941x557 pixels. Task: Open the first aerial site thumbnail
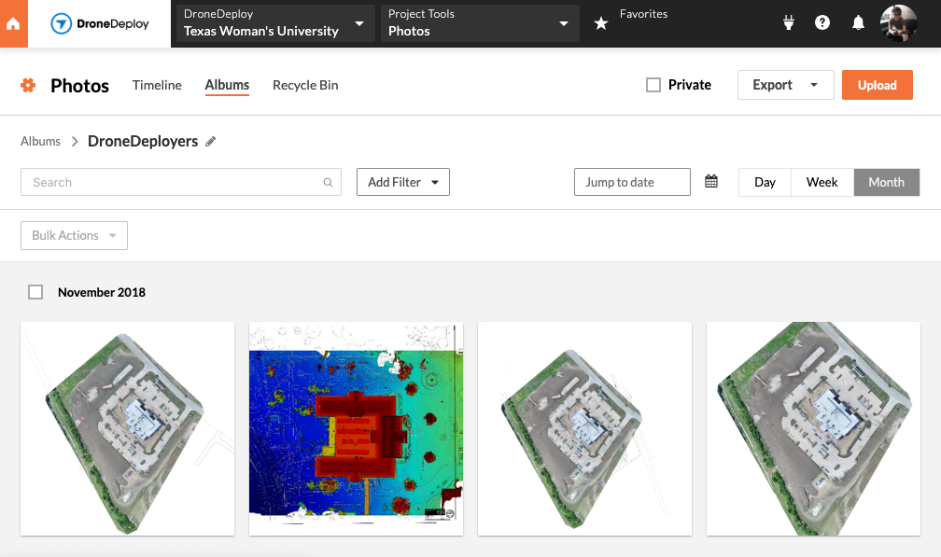click(127, 428)
